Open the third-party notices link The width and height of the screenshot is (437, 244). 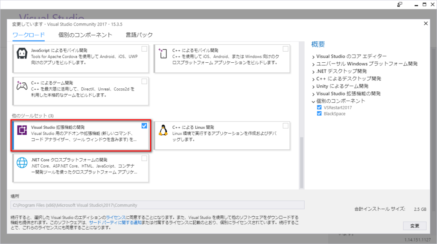pyautogui.click(x=115, y=223)
